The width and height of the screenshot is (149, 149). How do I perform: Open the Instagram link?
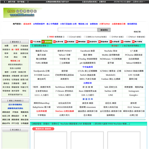pos(134,91)
